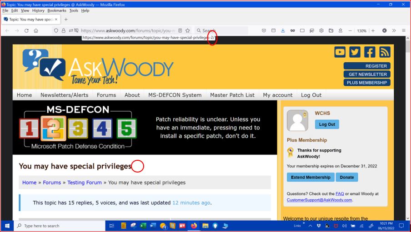Click the REGISTER button

coord(367,66)
